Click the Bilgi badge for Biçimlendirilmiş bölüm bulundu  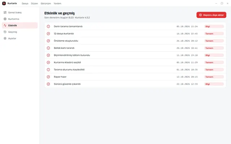click(x=214, y=55)
